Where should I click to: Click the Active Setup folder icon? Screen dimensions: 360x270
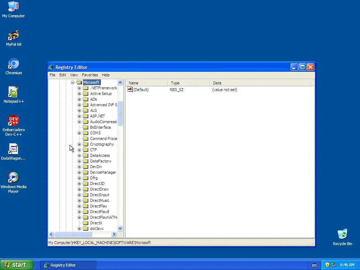point(86,94)
